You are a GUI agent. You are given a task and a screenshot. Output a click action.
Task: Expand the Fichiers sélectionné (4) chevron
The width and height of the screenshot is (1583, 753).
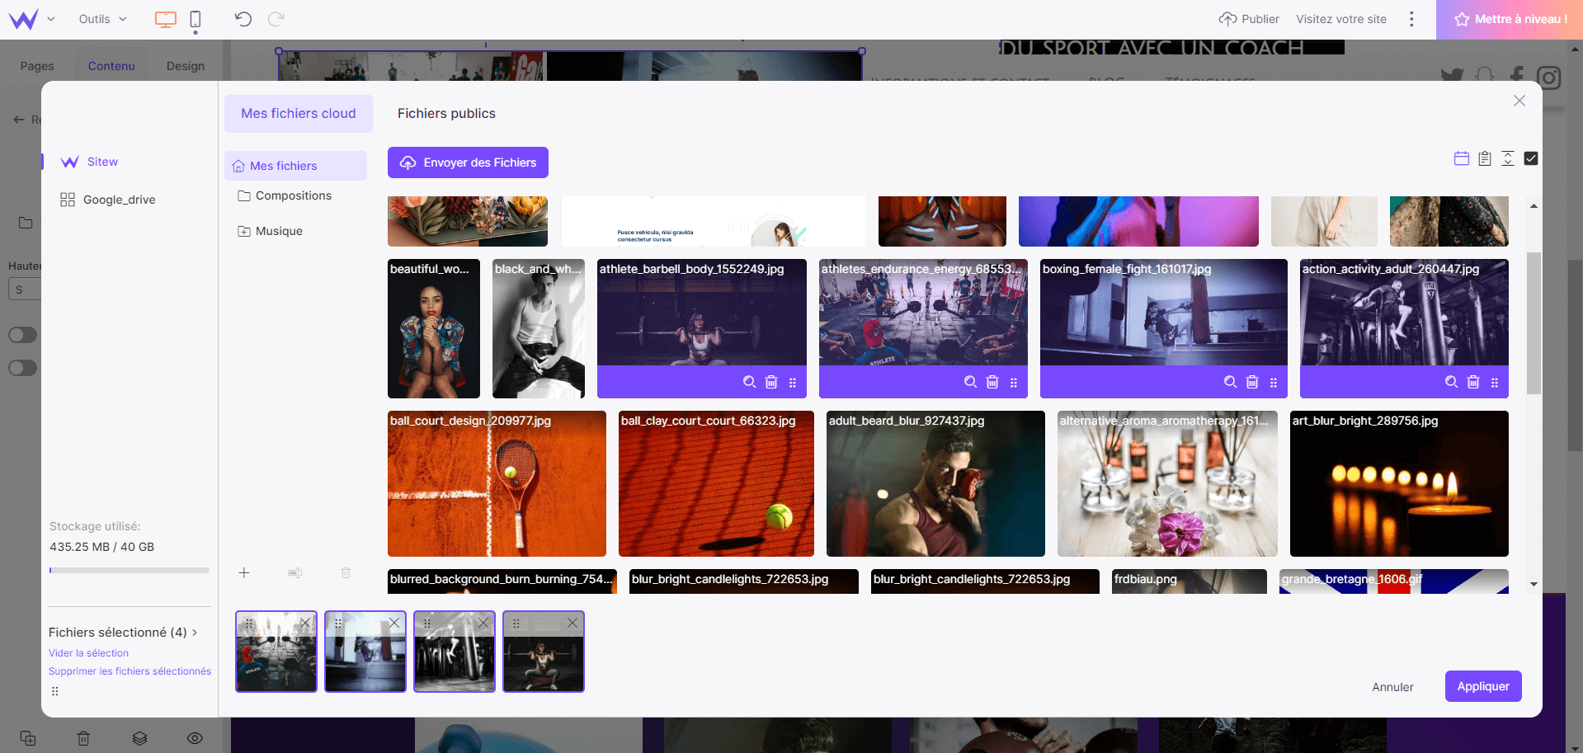click(195, 633)
